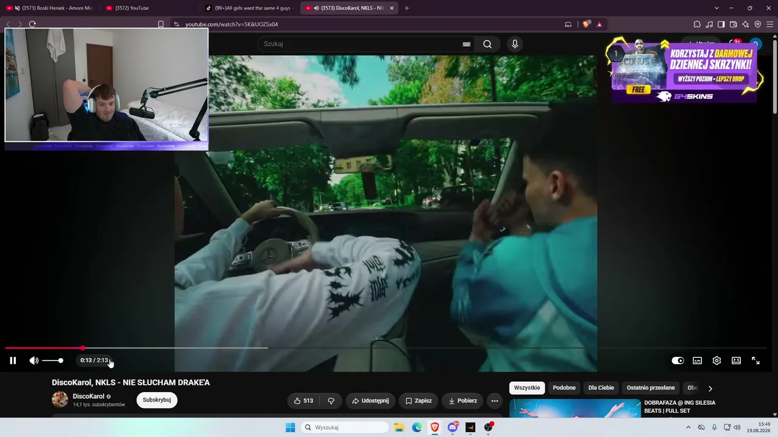Open the DOBRAFAZA ING Silesia Beats thumbnail
778x437 pixels.
(575, 408)
